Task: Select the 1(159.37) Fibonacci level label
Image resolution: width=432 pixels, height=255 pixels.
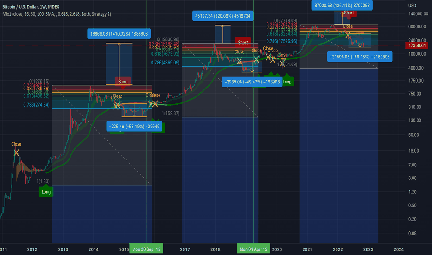Action: pyautogui.click(x=171, y=113)
